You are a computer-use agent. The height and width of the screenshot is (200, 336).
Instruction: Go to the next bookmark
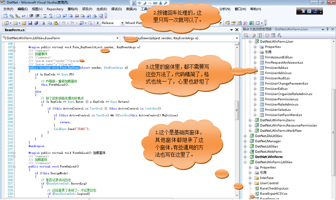70,15
